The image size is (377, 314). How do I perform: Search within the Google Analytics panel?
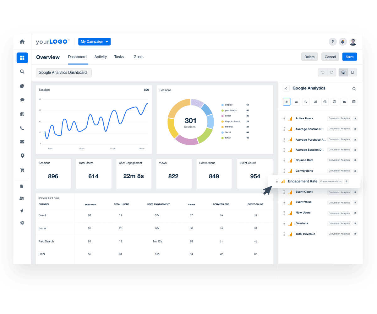[x=354, y=89]
